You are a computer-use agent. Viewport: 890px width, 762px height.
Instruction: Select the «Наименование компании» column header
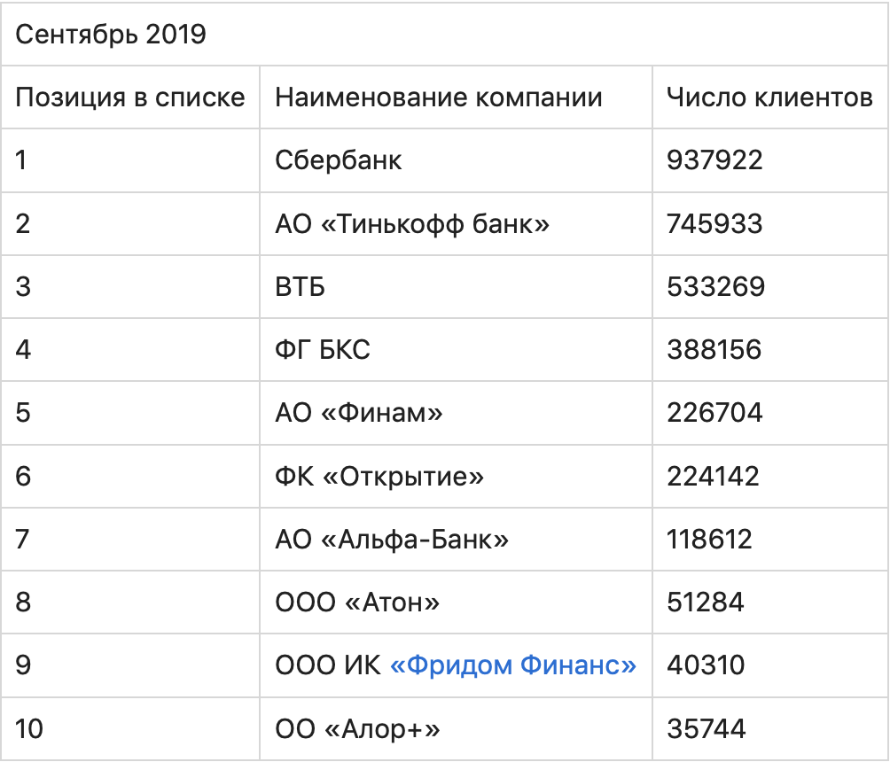point(439,97)
